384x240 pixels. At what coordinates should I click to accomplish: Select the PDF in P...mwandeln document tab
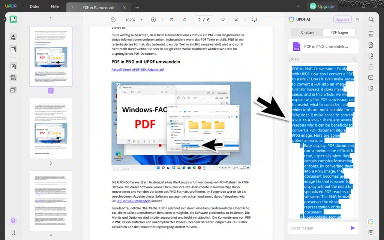click(x=99, y=8)
